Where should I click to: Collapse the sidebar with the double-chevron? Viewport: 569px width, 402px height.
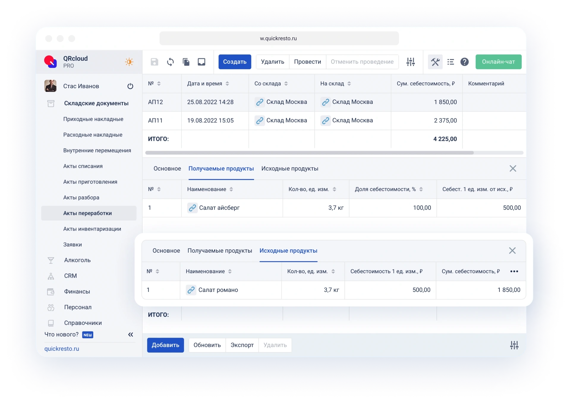coord(131,334)
